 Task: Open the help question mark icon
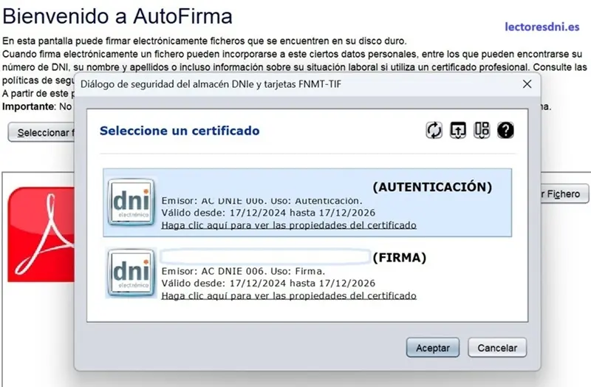pos(505,131)
